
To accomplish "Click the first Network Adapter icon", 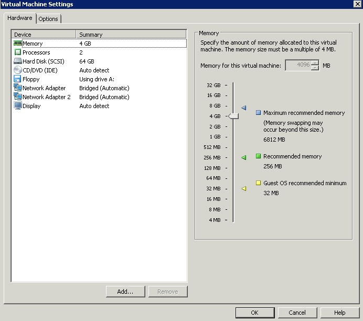I will click(x=18, y=88).
